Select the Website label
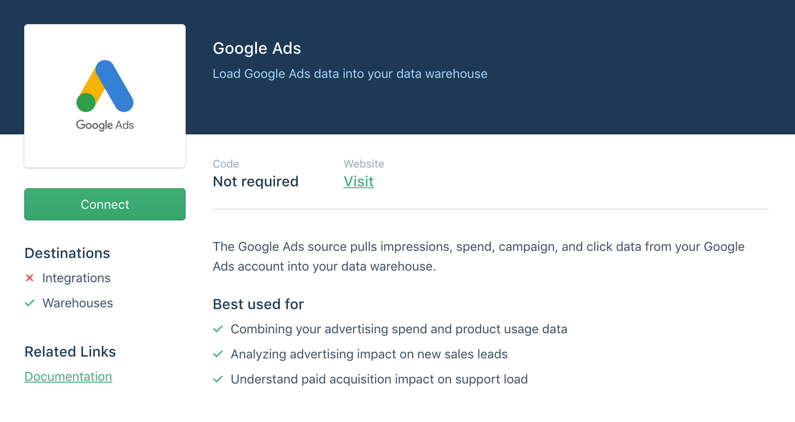 364,164
